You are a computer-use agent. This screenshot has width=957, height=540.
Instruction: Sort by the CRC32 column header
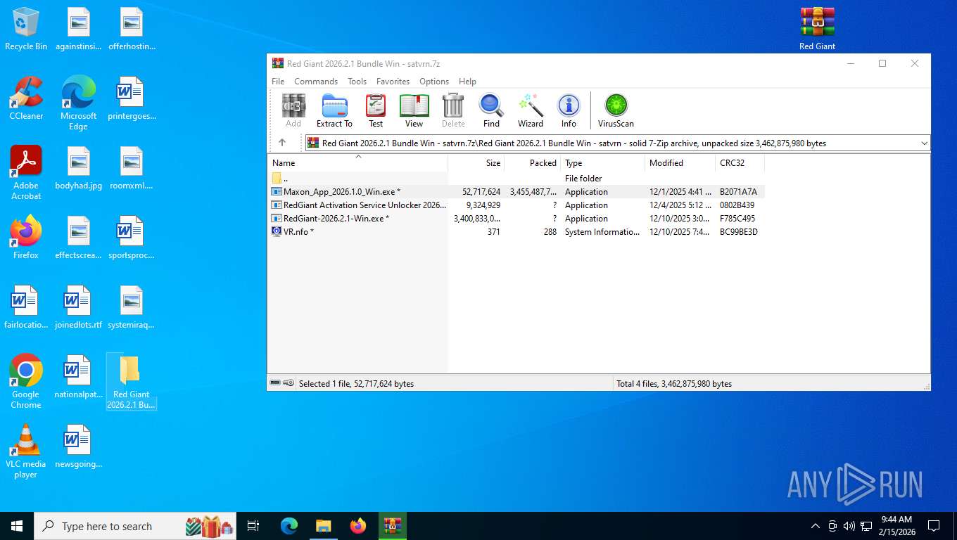[740, 163]
